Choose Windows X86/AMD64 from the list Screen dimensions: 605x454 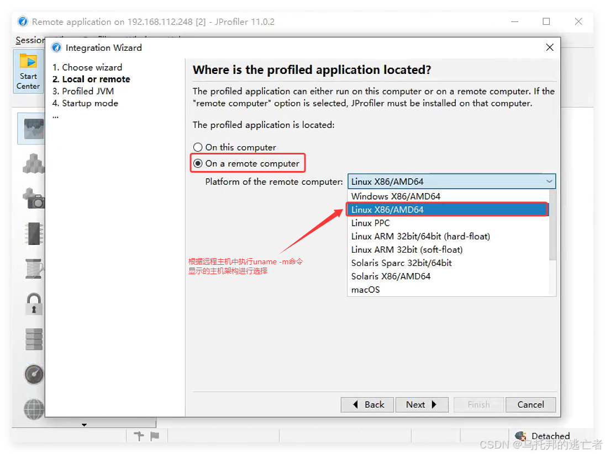[448, 196]
